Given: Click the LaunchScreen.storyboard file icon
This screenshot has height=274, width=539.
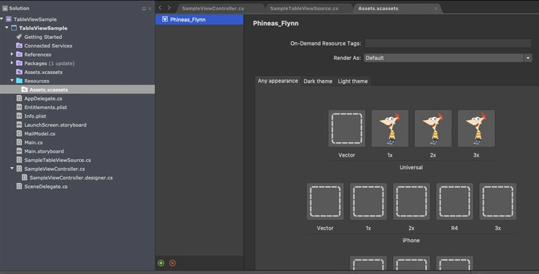Looking at the screenshot, I should click(19, 125).
